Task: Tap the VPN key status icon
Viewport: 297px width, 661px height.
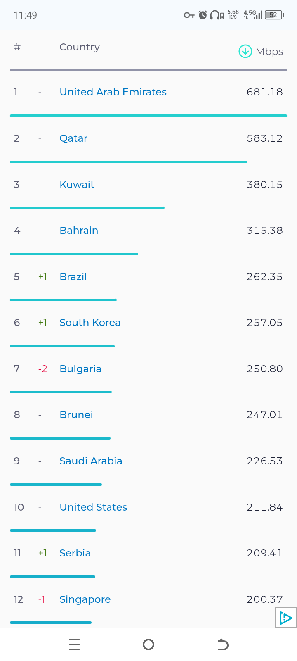Action: click(x=189, y=15)
